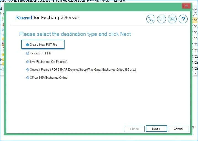Click search magnifier icon in background window
The image size is (198, 141).
click(x=195, y=14)
